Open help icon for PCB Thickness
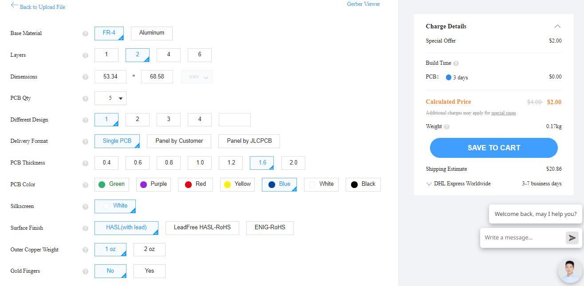 [x=85, y=163]
